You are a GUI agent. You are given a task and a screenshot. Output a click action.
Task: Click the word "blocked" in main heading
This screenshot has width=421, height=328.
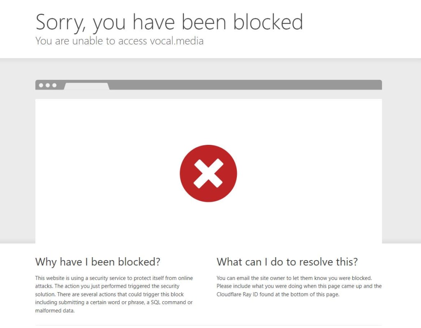pyautogui.click(x=268, y=22)
